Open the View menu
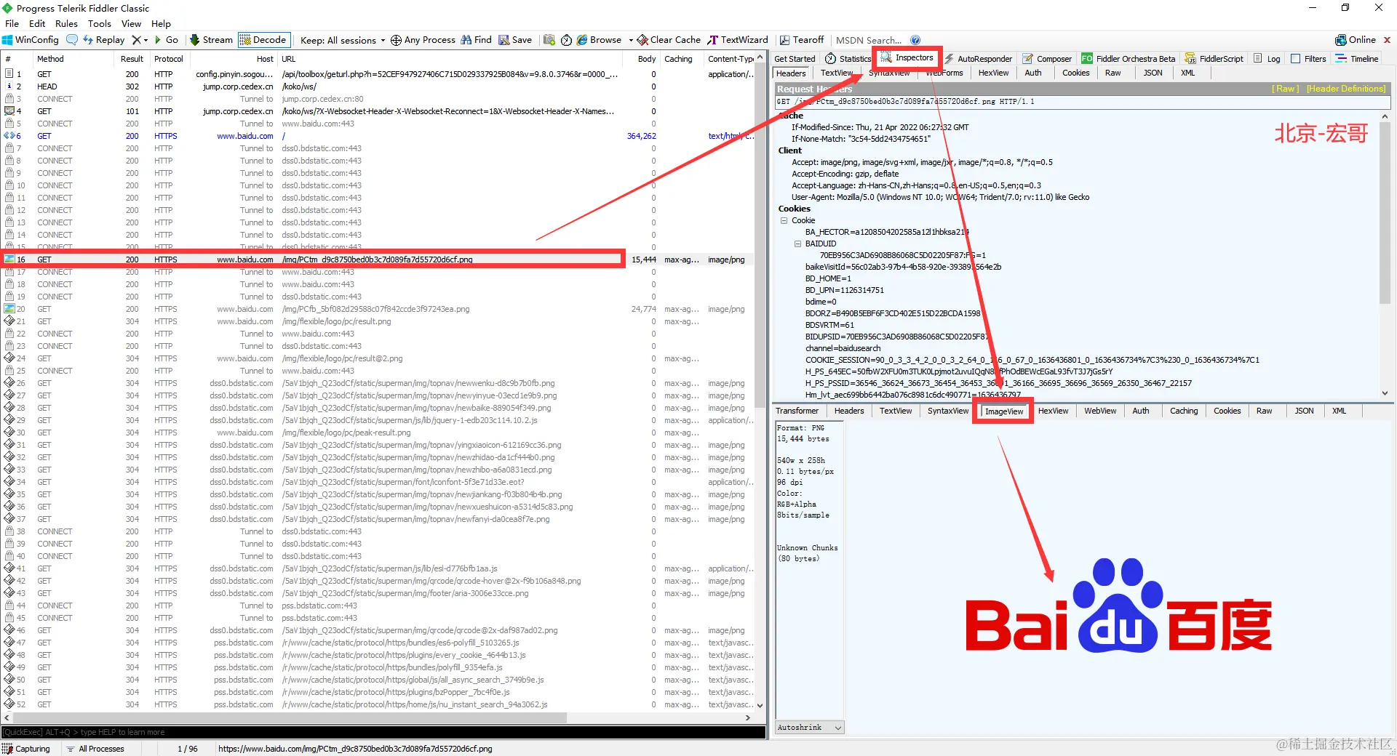1397x756 pixels. tap(131, 23)
